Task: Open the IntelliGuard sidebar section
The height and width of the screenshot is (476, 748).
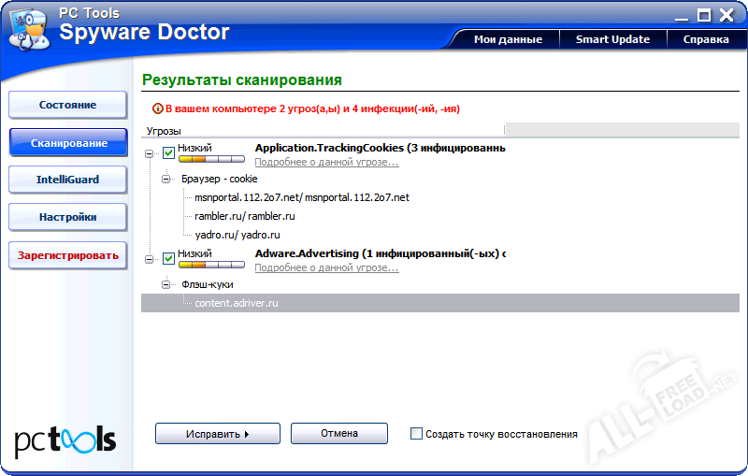Action: (x=67, y=180)
